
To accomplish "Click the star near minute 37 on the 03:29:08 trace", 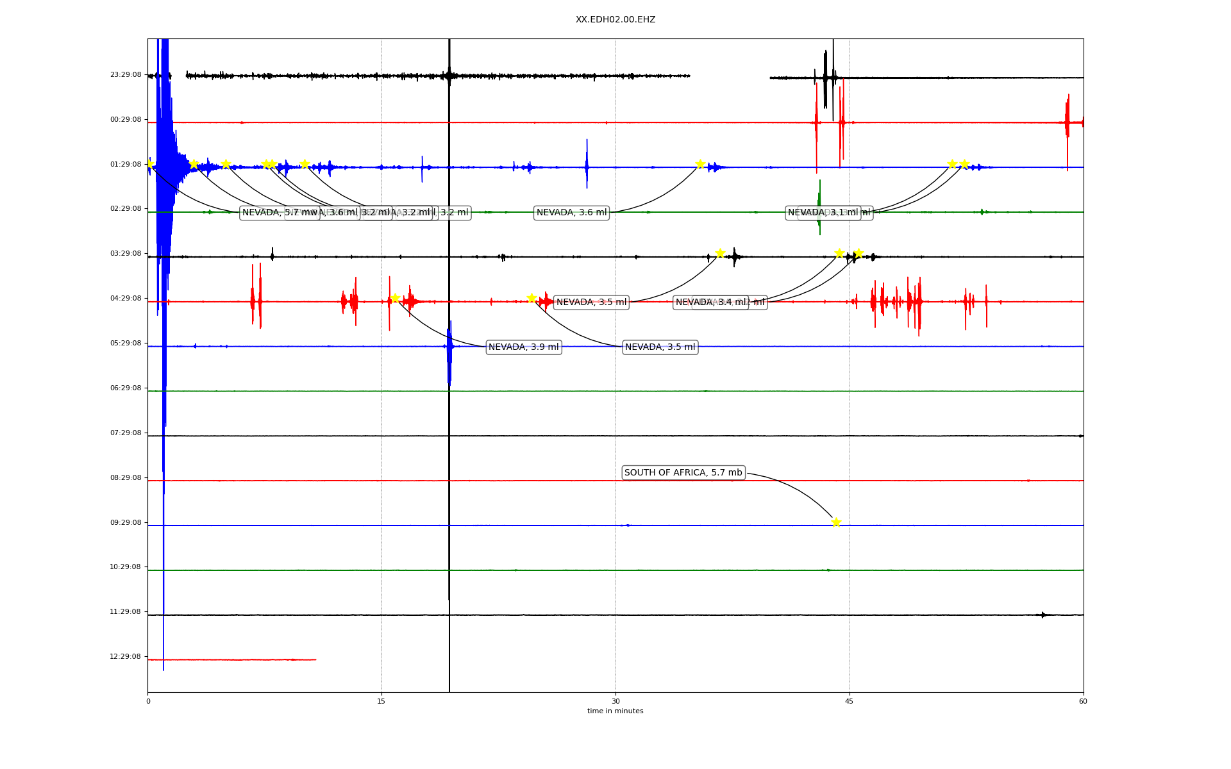I will tap(720, 253).
